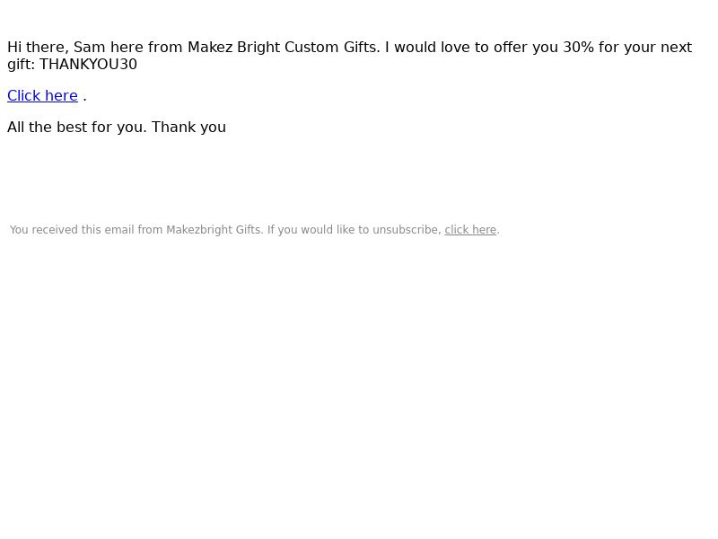Click the THANKYOU30 coupon code text
This screenshot has width=718, height=539.
point(88,64)
